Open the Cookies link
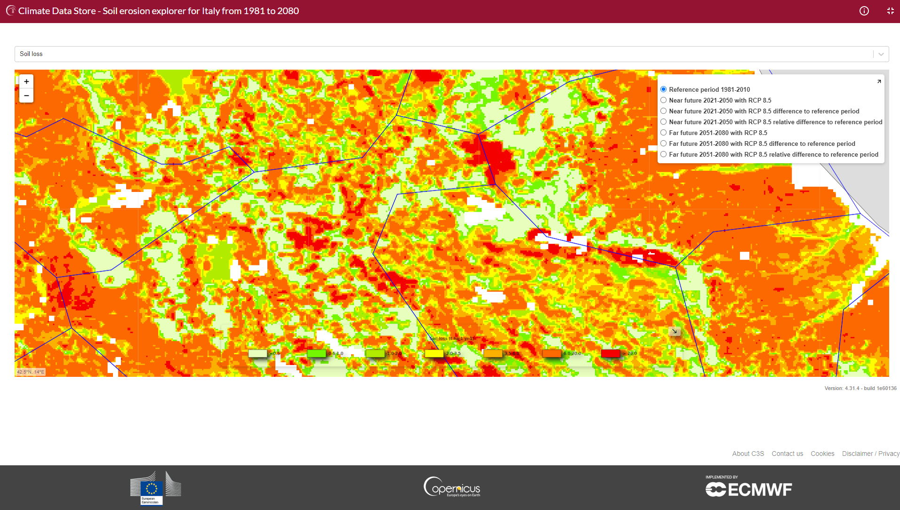900x510 pixels. click(x=822, y=454)
